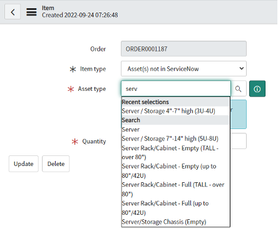Expand the Item type dropdown

pos(183,69)
